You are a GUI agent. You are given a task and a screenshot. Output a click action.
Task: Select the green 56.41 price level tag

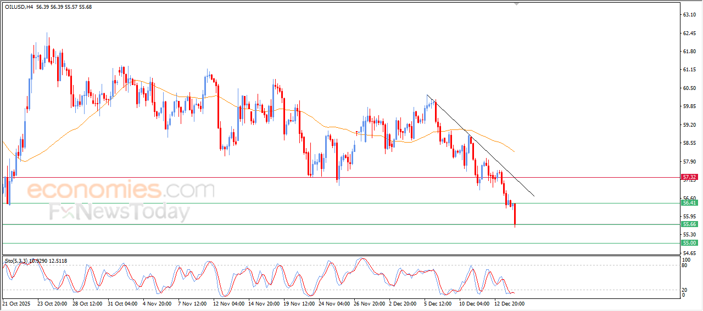[x=689, y=203]
